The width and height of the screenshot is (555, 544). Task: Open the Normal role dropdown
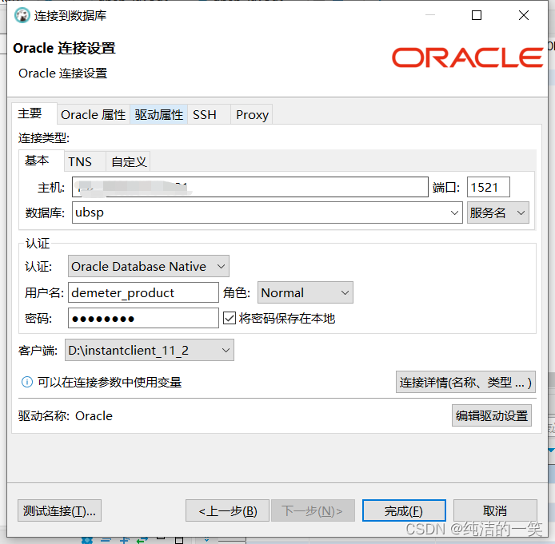pyautogui.click(x=305, y=292)
